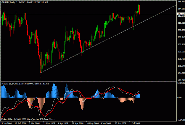Click the 192.060 price axis label
The image size is (185, 125).
[181, 80]
